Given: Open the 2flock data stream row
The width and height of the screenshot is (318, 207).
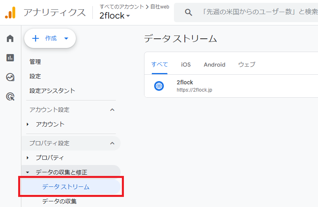Looking at the screenshot, I should tap(231, 86).
